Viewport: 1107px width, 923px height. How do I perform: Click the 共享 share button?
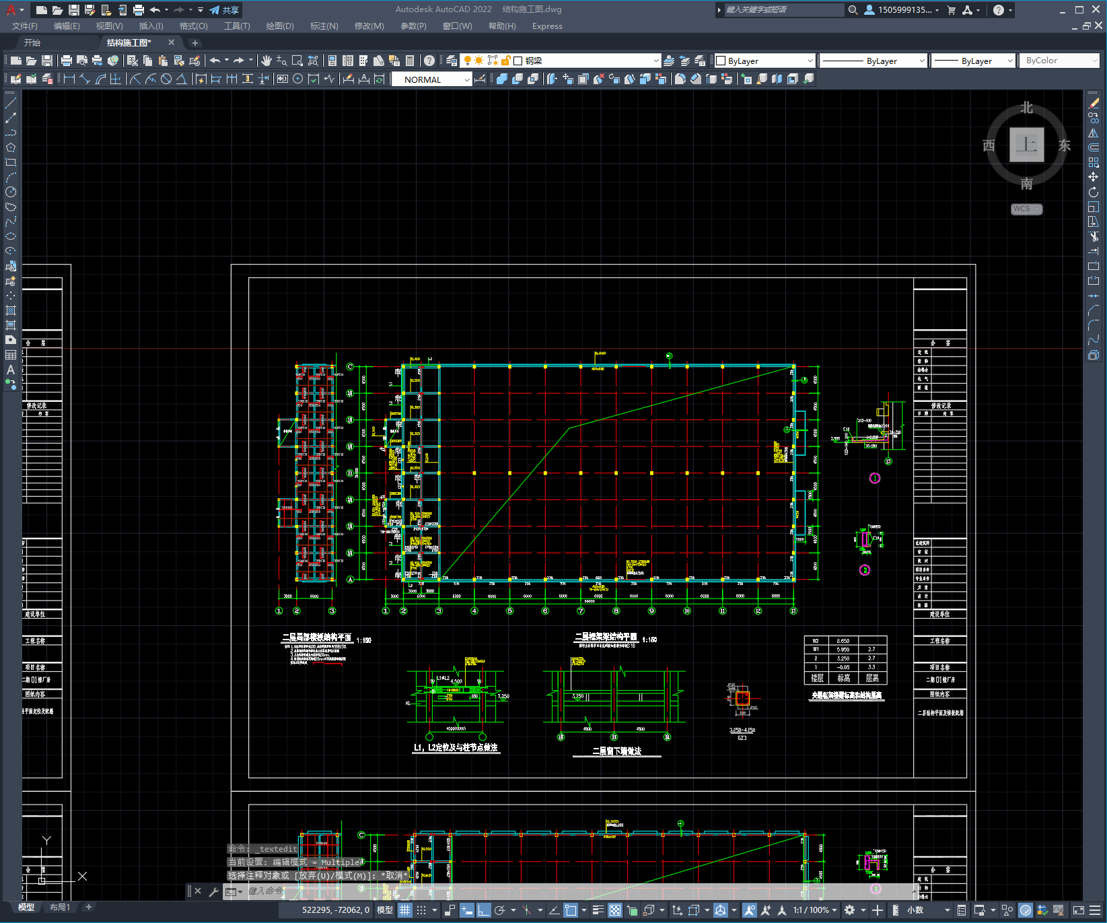pos(224,10)
